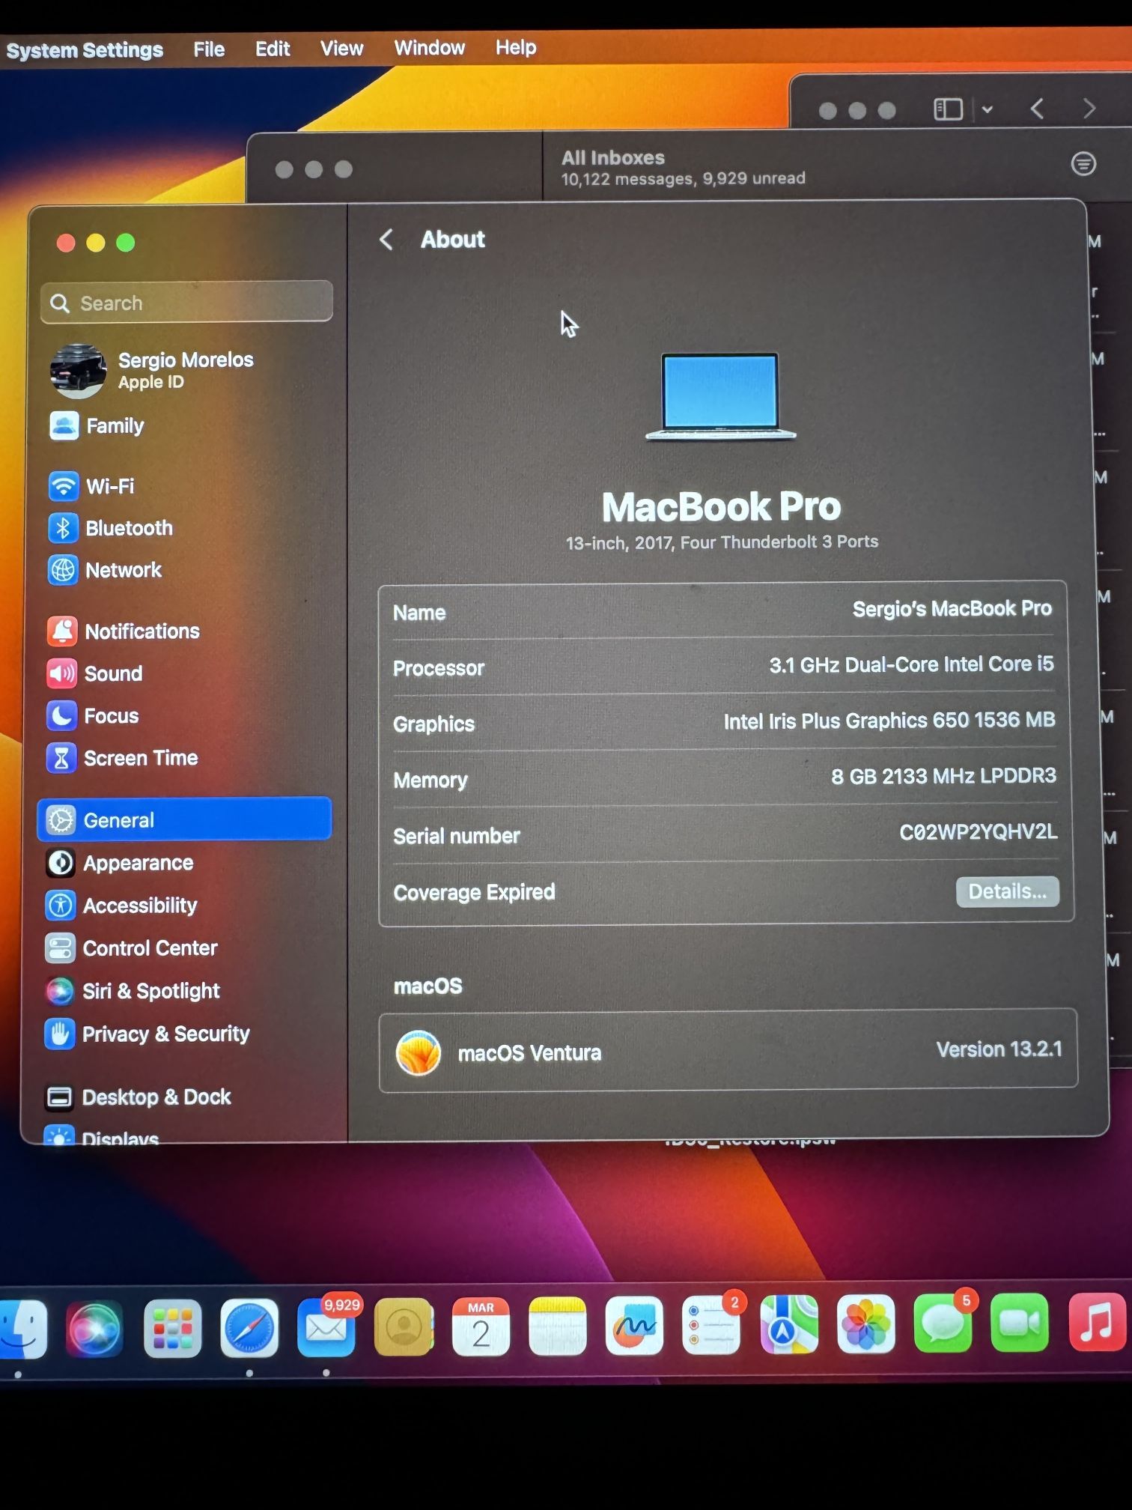Viewport: 1132px width, 1510px height.
Task: Select Control Center in sidebar
Action: pyautogui.click(x=149, y=948)
